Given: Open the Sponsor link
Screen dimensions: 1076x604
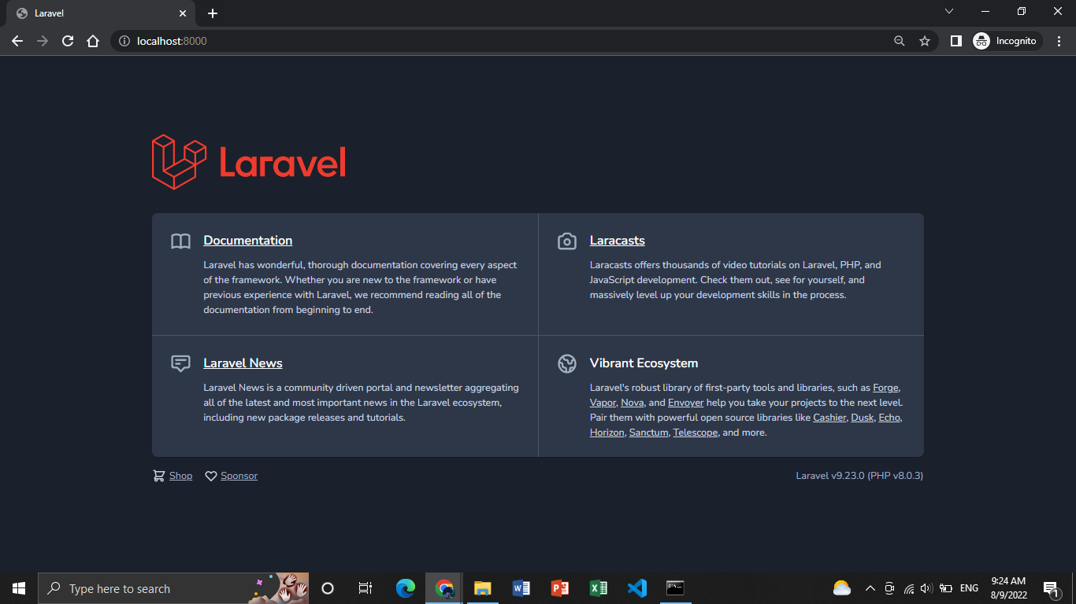Looking at the screenshot, I should 239,476.
